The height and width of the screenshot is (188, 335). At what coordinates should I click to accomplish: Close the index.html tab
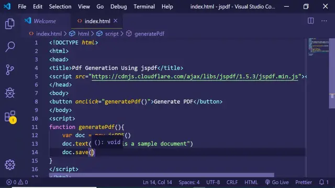pyautogui.click(x=116, y=21)
